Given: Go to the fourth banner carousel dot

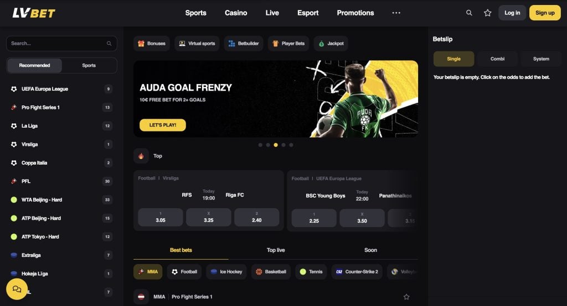Looking at the screenshot, I should click(x=283, y=145).
